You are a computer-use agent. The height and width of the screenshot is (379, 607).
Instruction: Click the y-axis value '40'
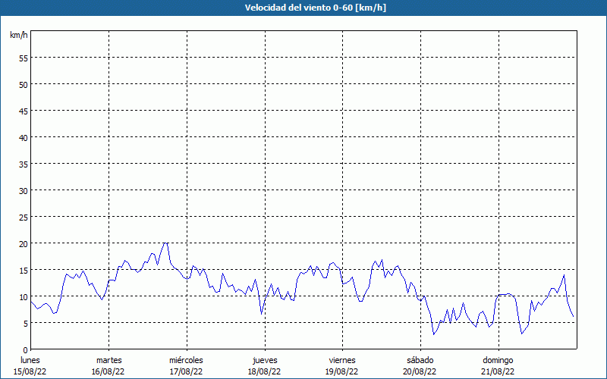click(x=24, y=138)
